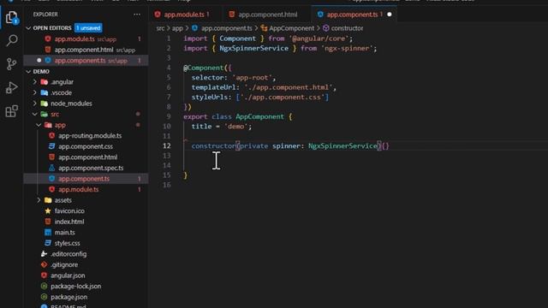
Task: Open the Extensions view
Action: click(x=11, y=111)
